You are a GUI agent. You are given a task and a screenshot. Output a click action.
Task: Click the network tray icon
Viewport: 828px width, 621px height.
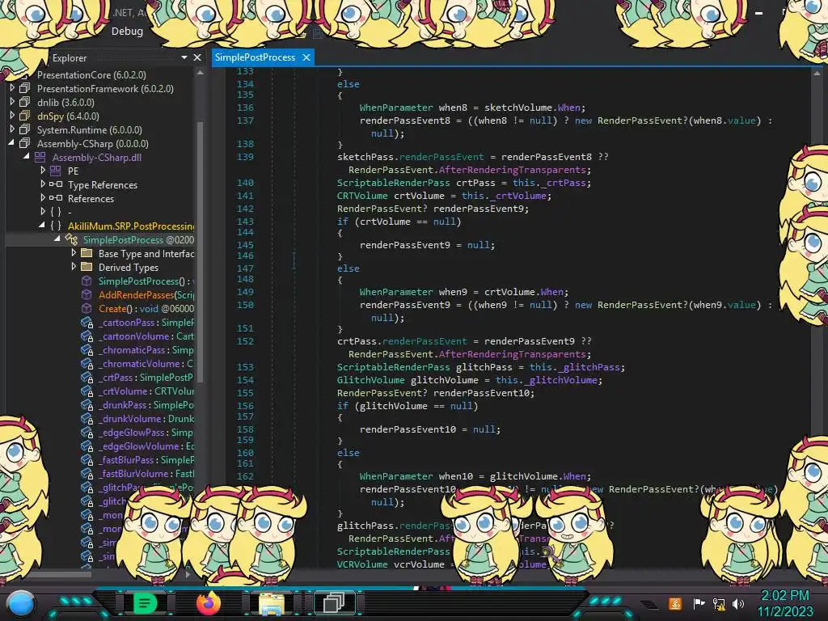click(719, 603)
